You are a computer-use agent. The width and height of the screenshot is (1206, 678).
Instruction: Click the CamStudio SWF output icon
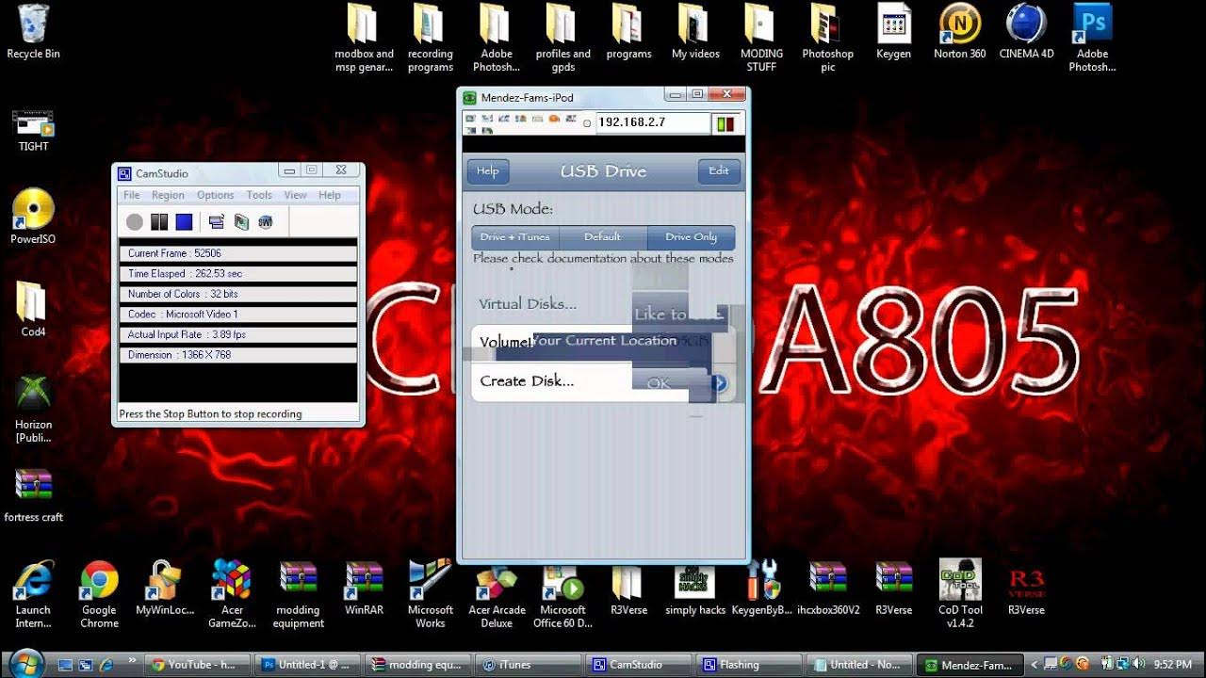266,222
